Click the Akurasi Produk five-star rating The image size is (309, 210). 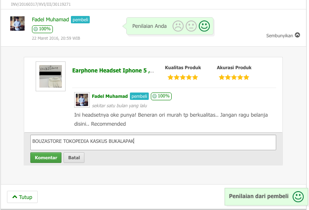tap(234, 77)
